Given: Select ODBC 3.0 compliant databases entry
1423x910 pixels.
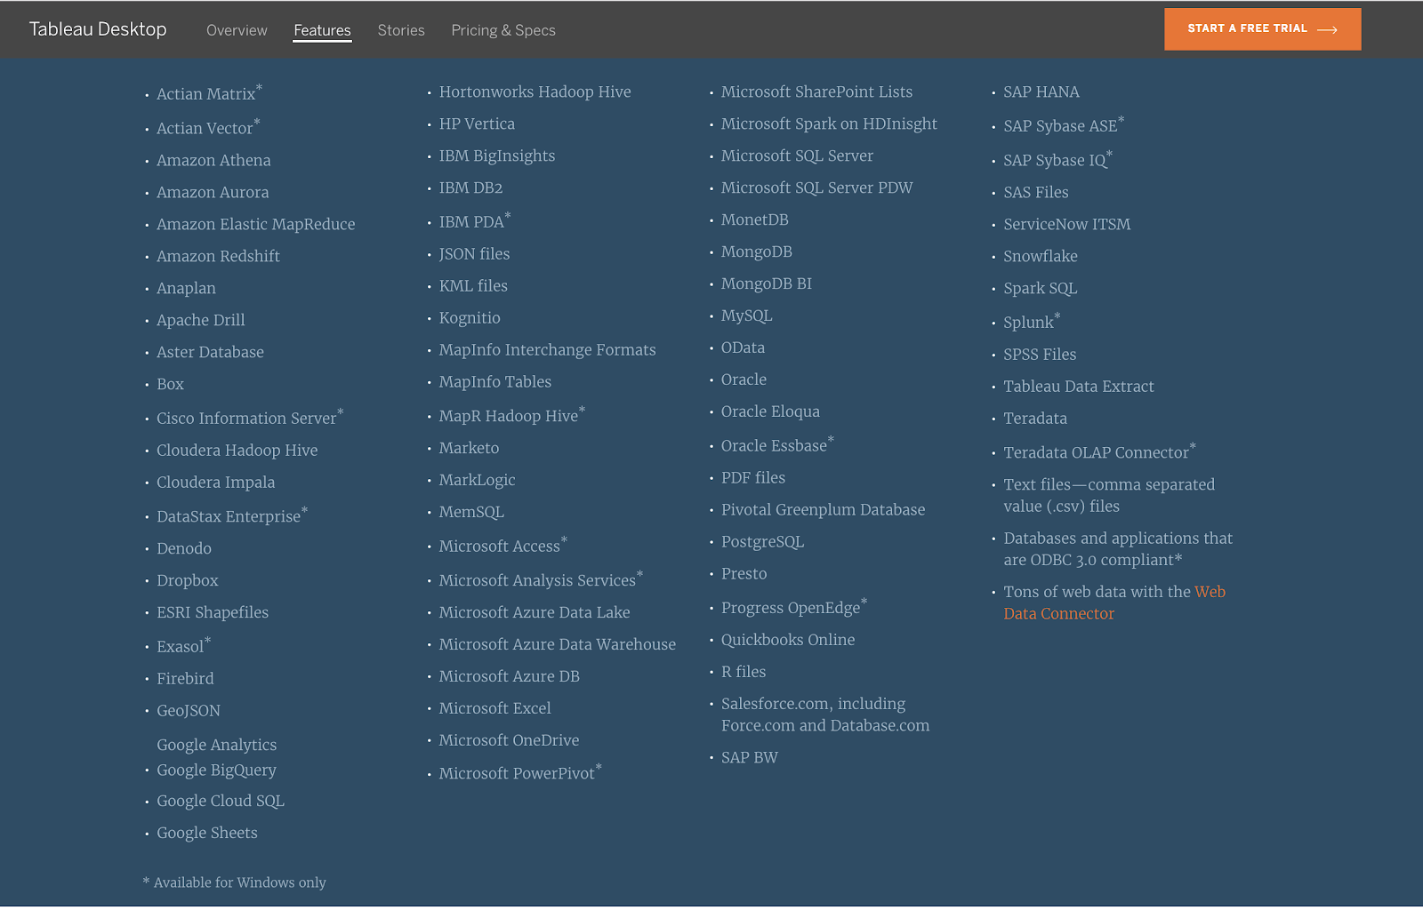Looking at the screenshot, I should pyautogui.click(x=1117, y=548).
